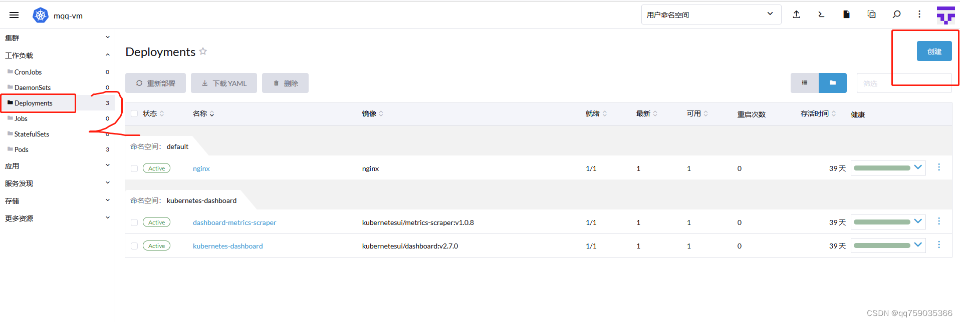Click the 创建 create button

(x=934, y=51)
